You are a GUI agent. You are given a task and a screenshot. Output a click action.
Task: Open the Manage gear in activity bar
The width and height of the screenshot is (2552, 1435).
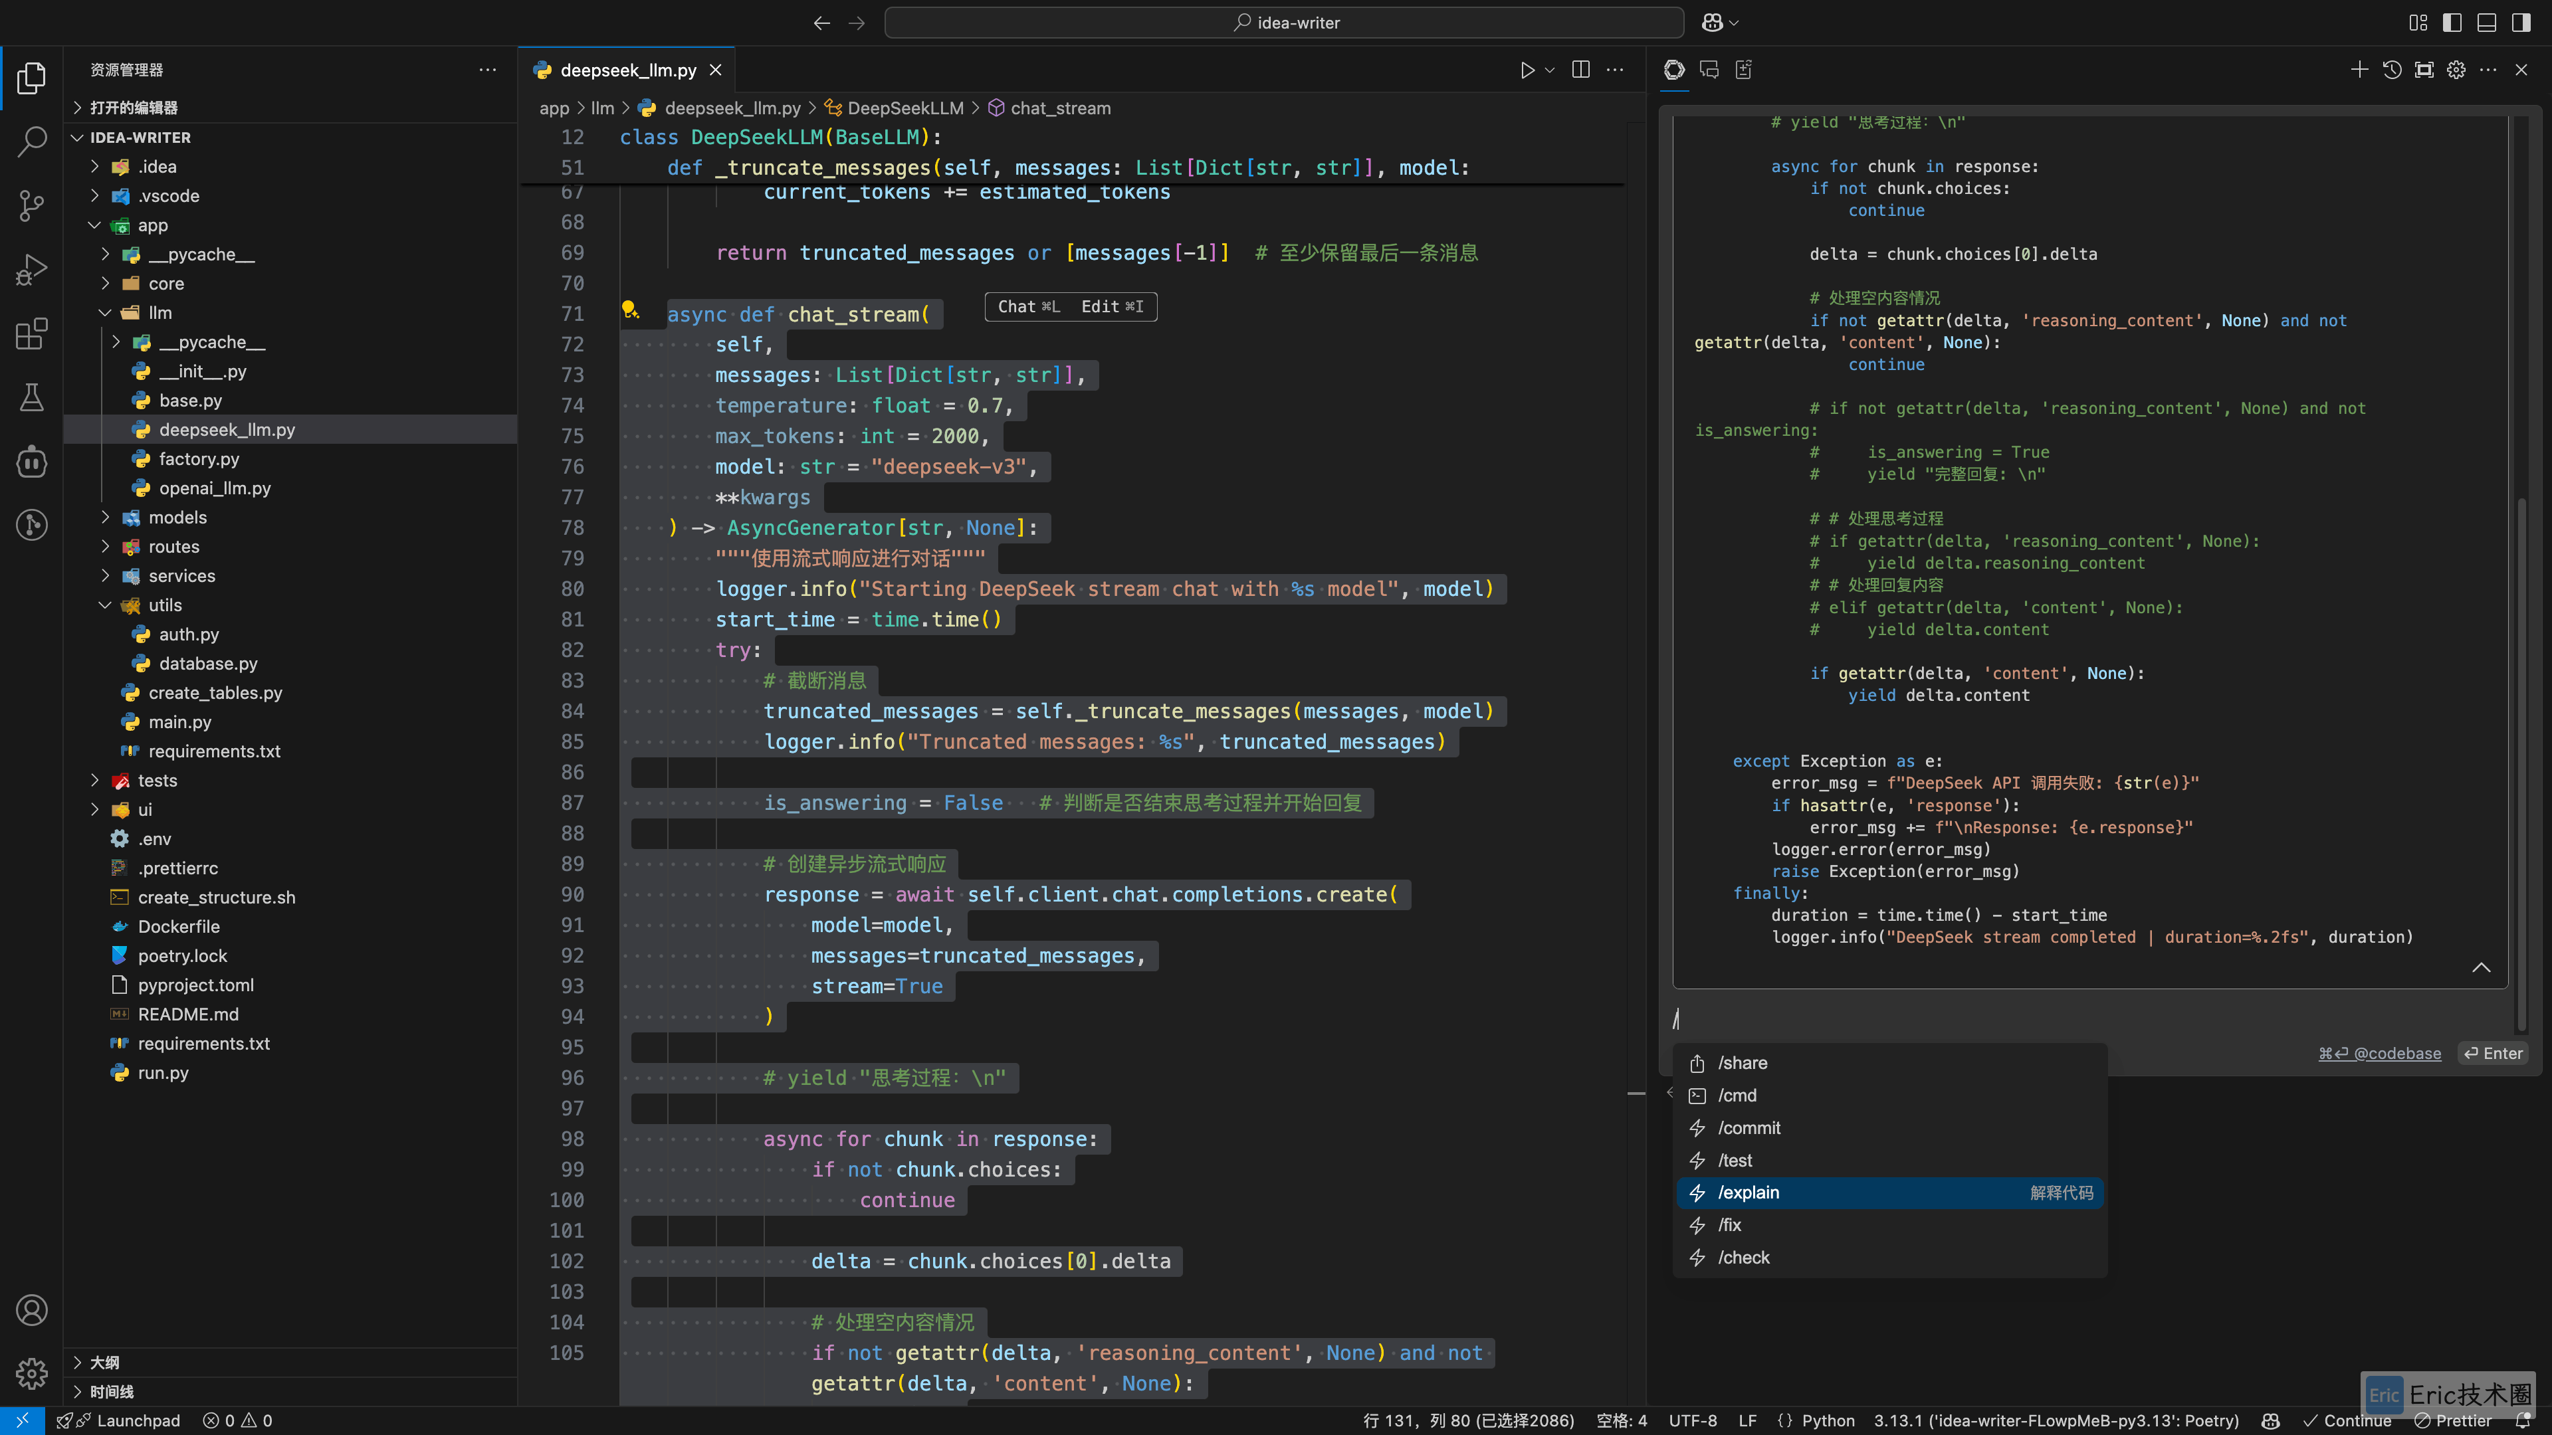pyautogui.click(x=32, y=1374)
